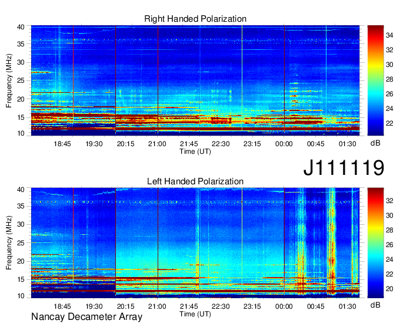Click the "15" frequency tick of Left Handed plot
The image size is (400, 324).
pos(21,279)
